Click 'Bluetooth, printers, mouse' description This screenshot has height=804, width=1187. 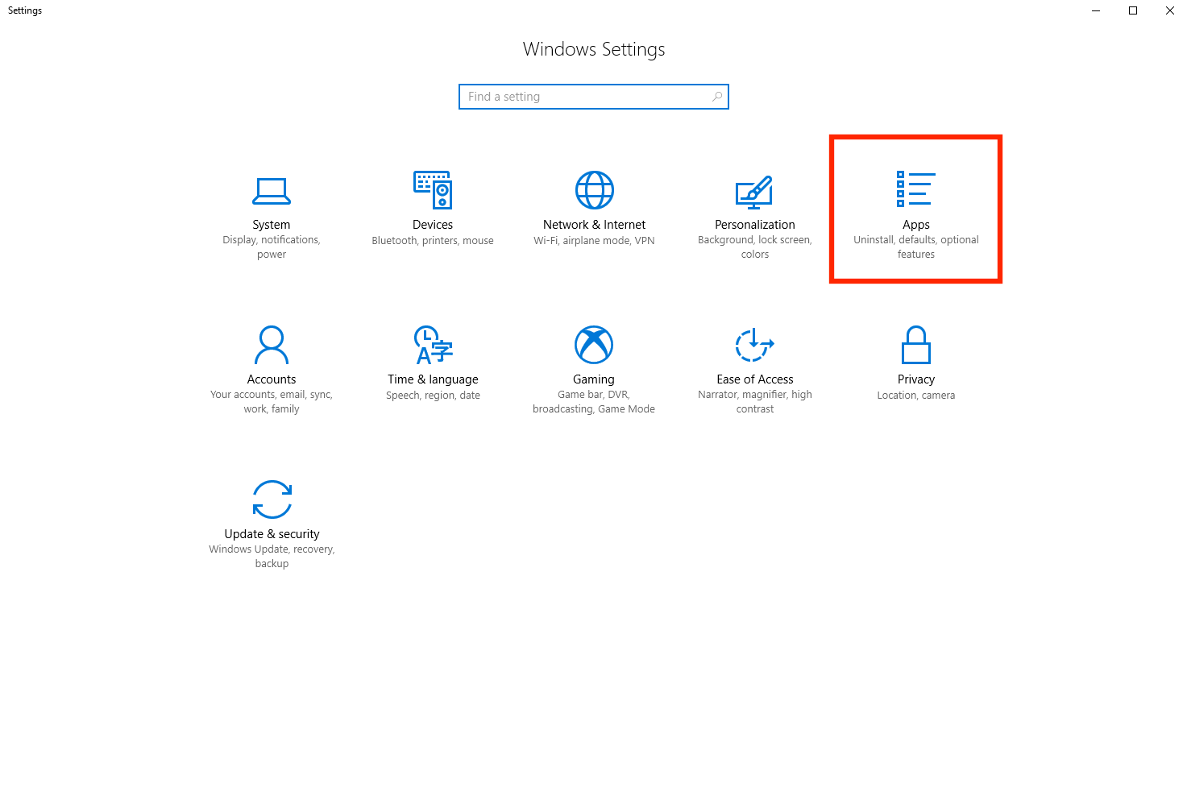click(x=433, y=241)
